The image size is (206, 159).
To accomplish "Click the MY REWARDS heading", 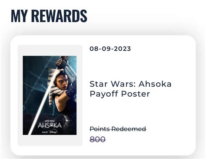I will tap(49, 16).
